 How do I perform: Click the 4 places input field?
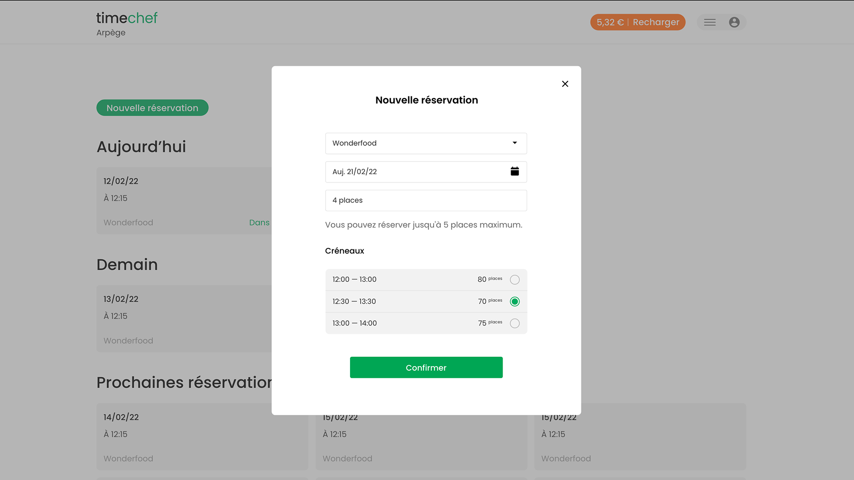pyautogui.click(x=426, y=200)
